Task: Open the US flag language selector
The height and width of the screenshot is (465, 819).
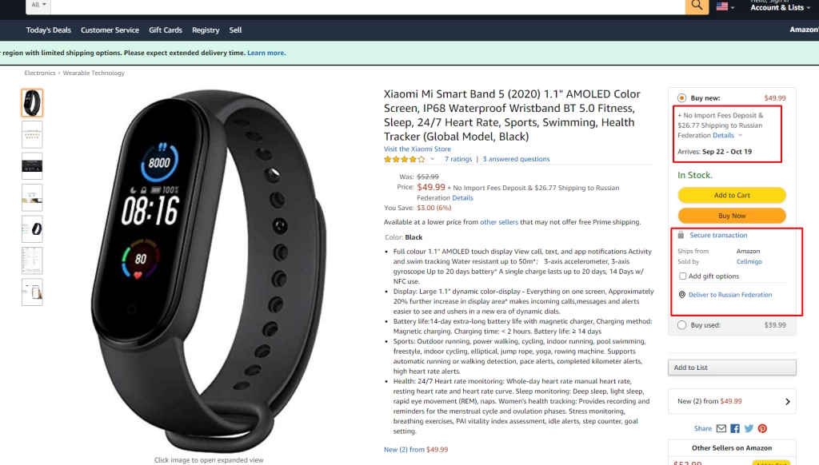Action: point(725,6)
